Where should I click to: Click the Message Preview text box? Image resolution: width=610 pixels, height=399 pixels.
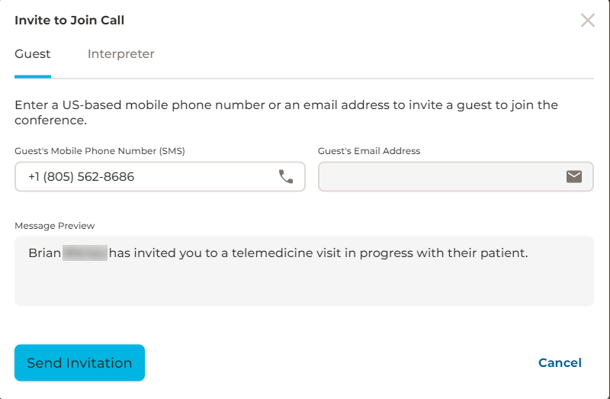click(303, 282)
